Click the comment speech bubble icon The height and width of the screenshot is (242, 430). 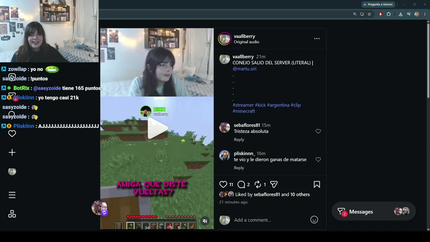pyautogui.click(x=241, y=185)
